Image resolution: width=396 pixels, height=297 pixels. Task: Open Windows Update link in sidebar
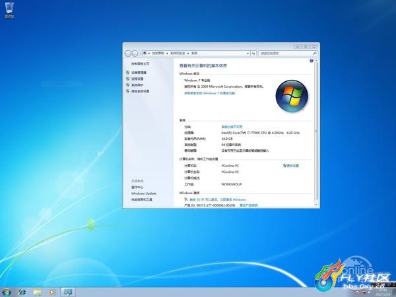coord(144,193)
